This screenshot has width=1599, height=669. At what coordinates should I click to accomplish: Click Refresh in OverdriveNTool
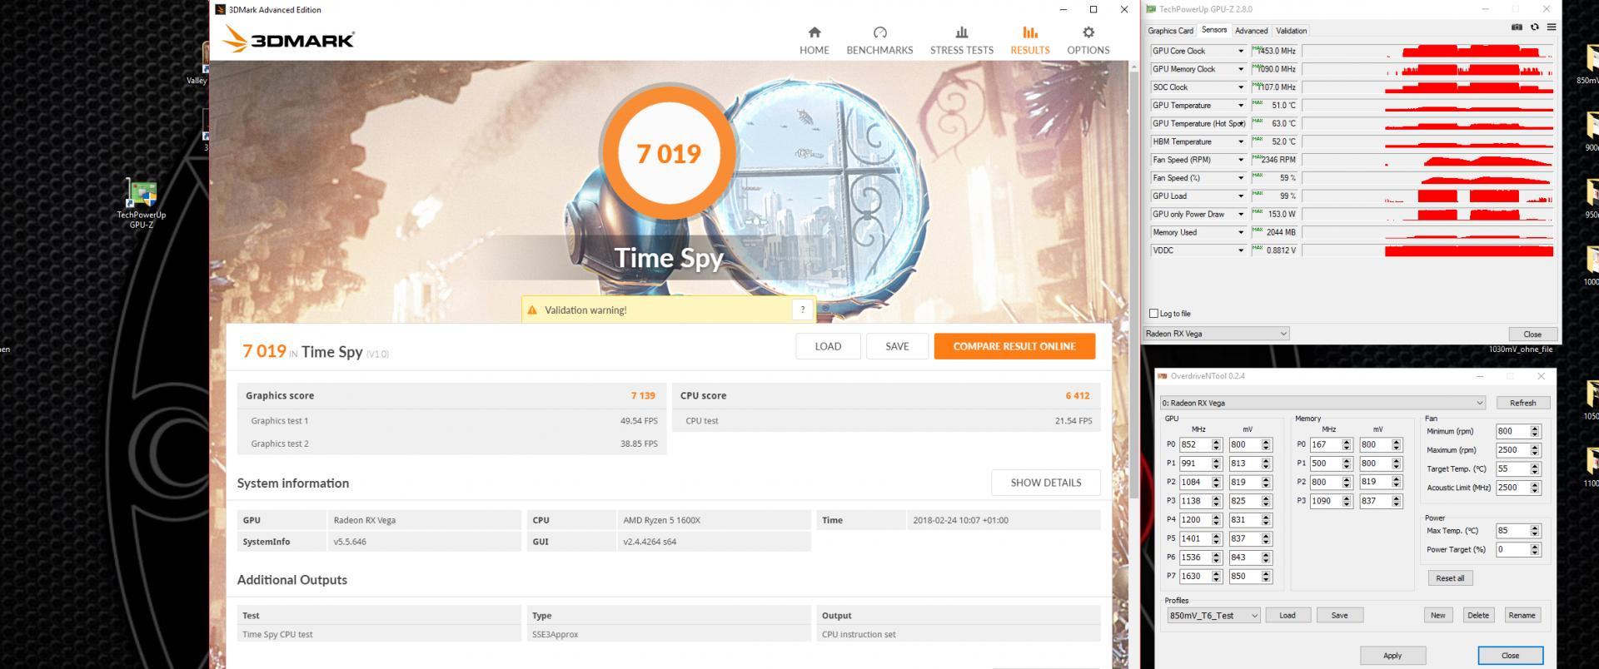(1522, 403)
